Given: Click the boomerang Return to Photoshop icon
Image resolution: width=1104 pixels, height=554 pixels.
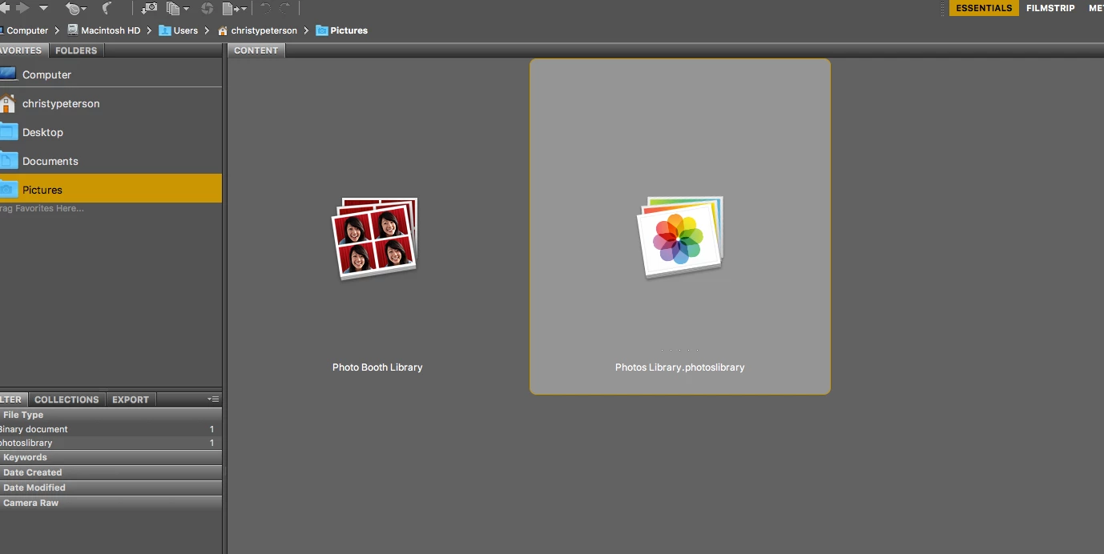Looking at the screenshot, I should coord(107,8).
